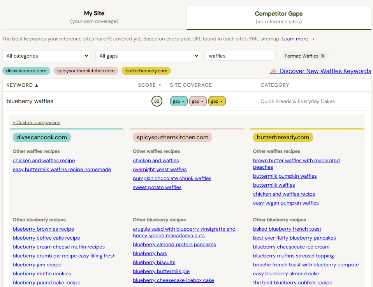Click the waffles search field

(241, 56)
